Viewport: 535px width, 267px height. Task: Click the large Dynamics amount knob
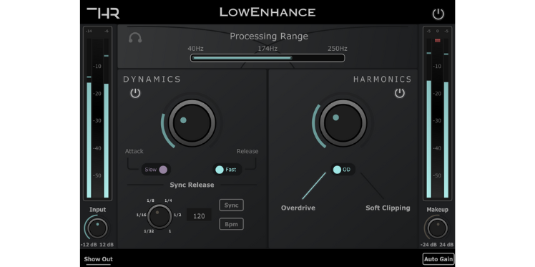tap(192, 123)
